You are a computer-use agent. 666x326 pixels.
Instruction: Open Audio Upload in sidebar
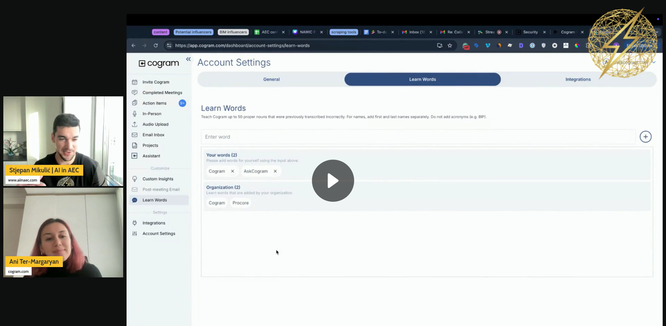[x=155, y=124]
